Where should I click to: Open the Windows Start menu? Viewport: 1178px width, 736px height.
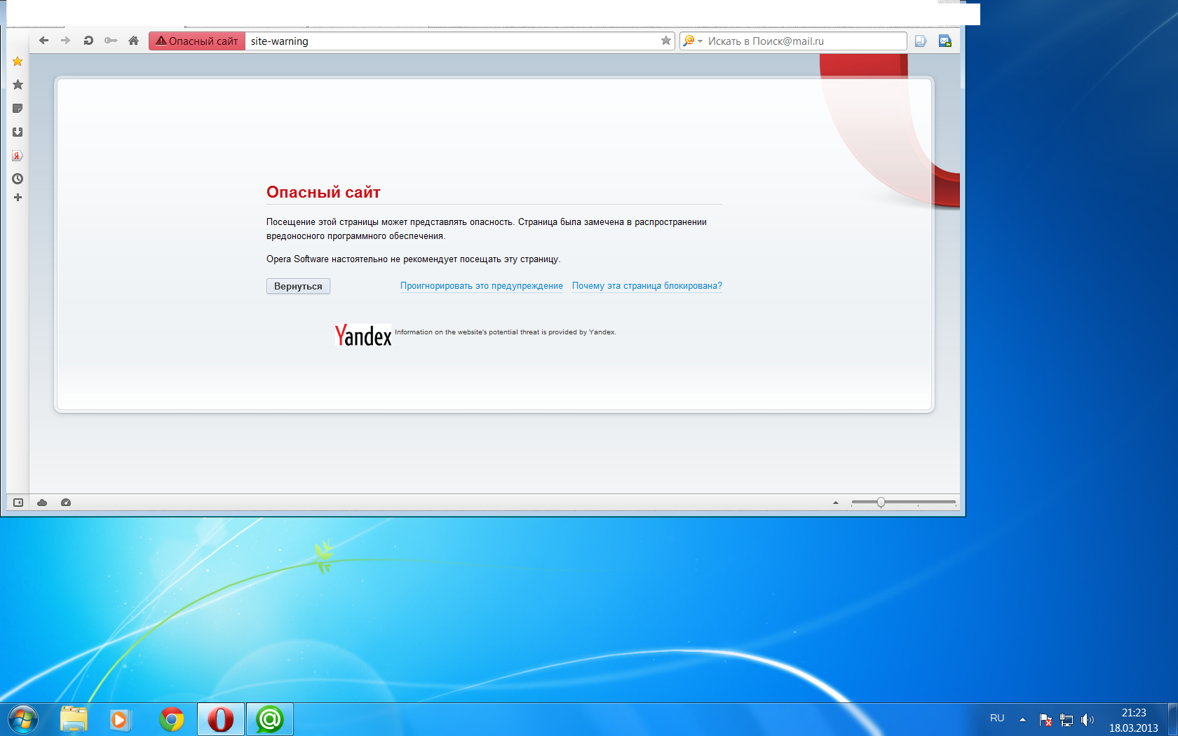[x=22, y=719]
